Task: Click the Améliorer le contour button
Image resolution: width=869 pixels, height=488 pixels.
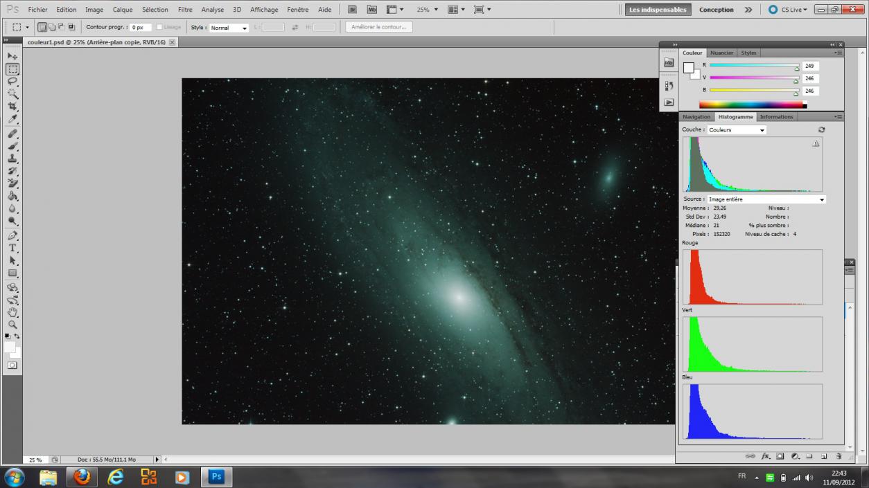Action: coord(379,27)
